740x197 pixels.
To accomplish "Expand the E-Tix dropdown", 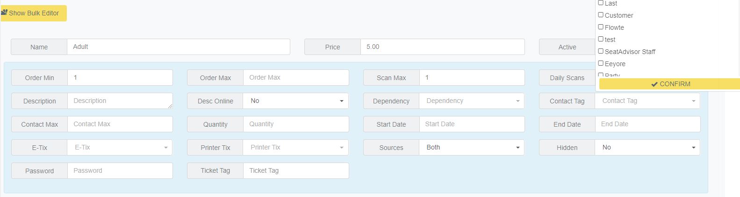I will click(120, 148).
